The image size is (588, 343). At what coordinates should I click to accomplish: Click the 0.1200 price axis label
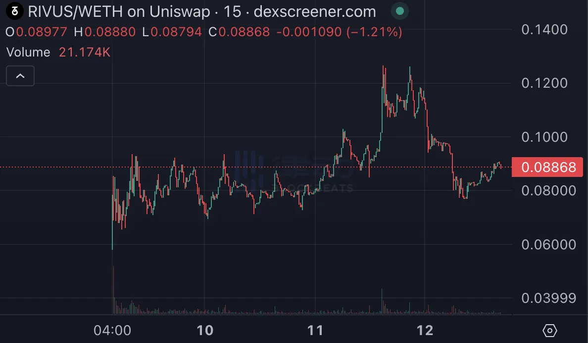(544, 83)
